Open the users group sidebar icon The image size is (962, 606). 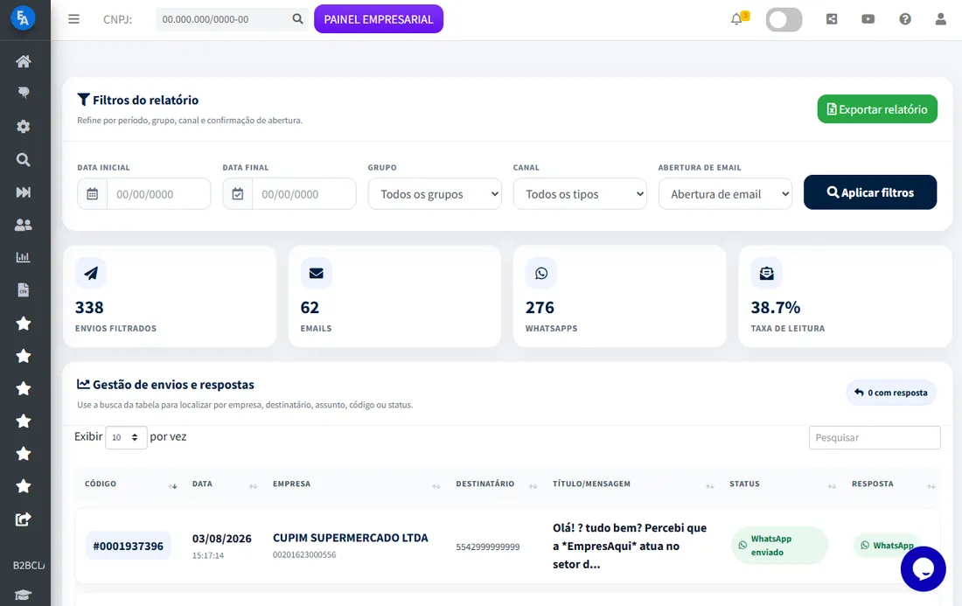[24, 225]
